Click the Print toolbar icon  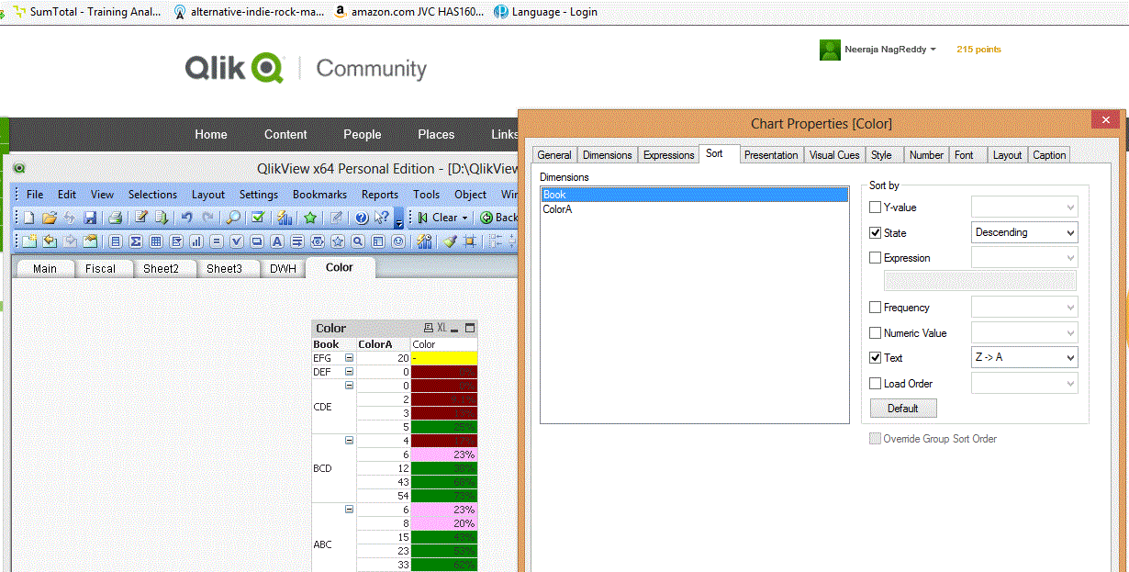click(x=116, y=218)
